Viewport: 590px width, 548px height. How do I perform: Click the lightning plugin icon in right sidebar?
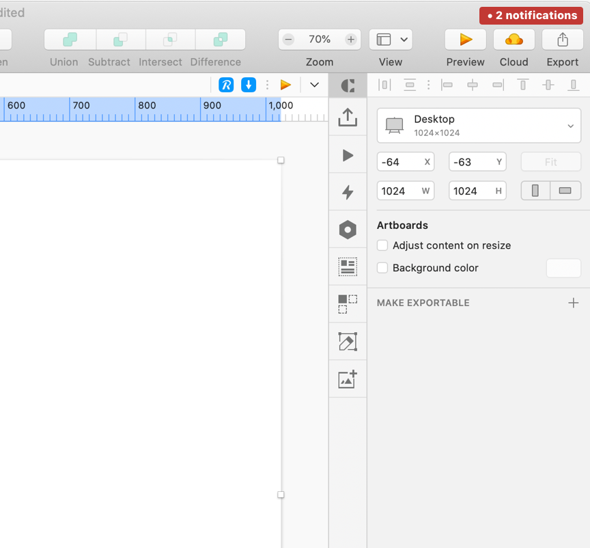click(x=348, y=192)
